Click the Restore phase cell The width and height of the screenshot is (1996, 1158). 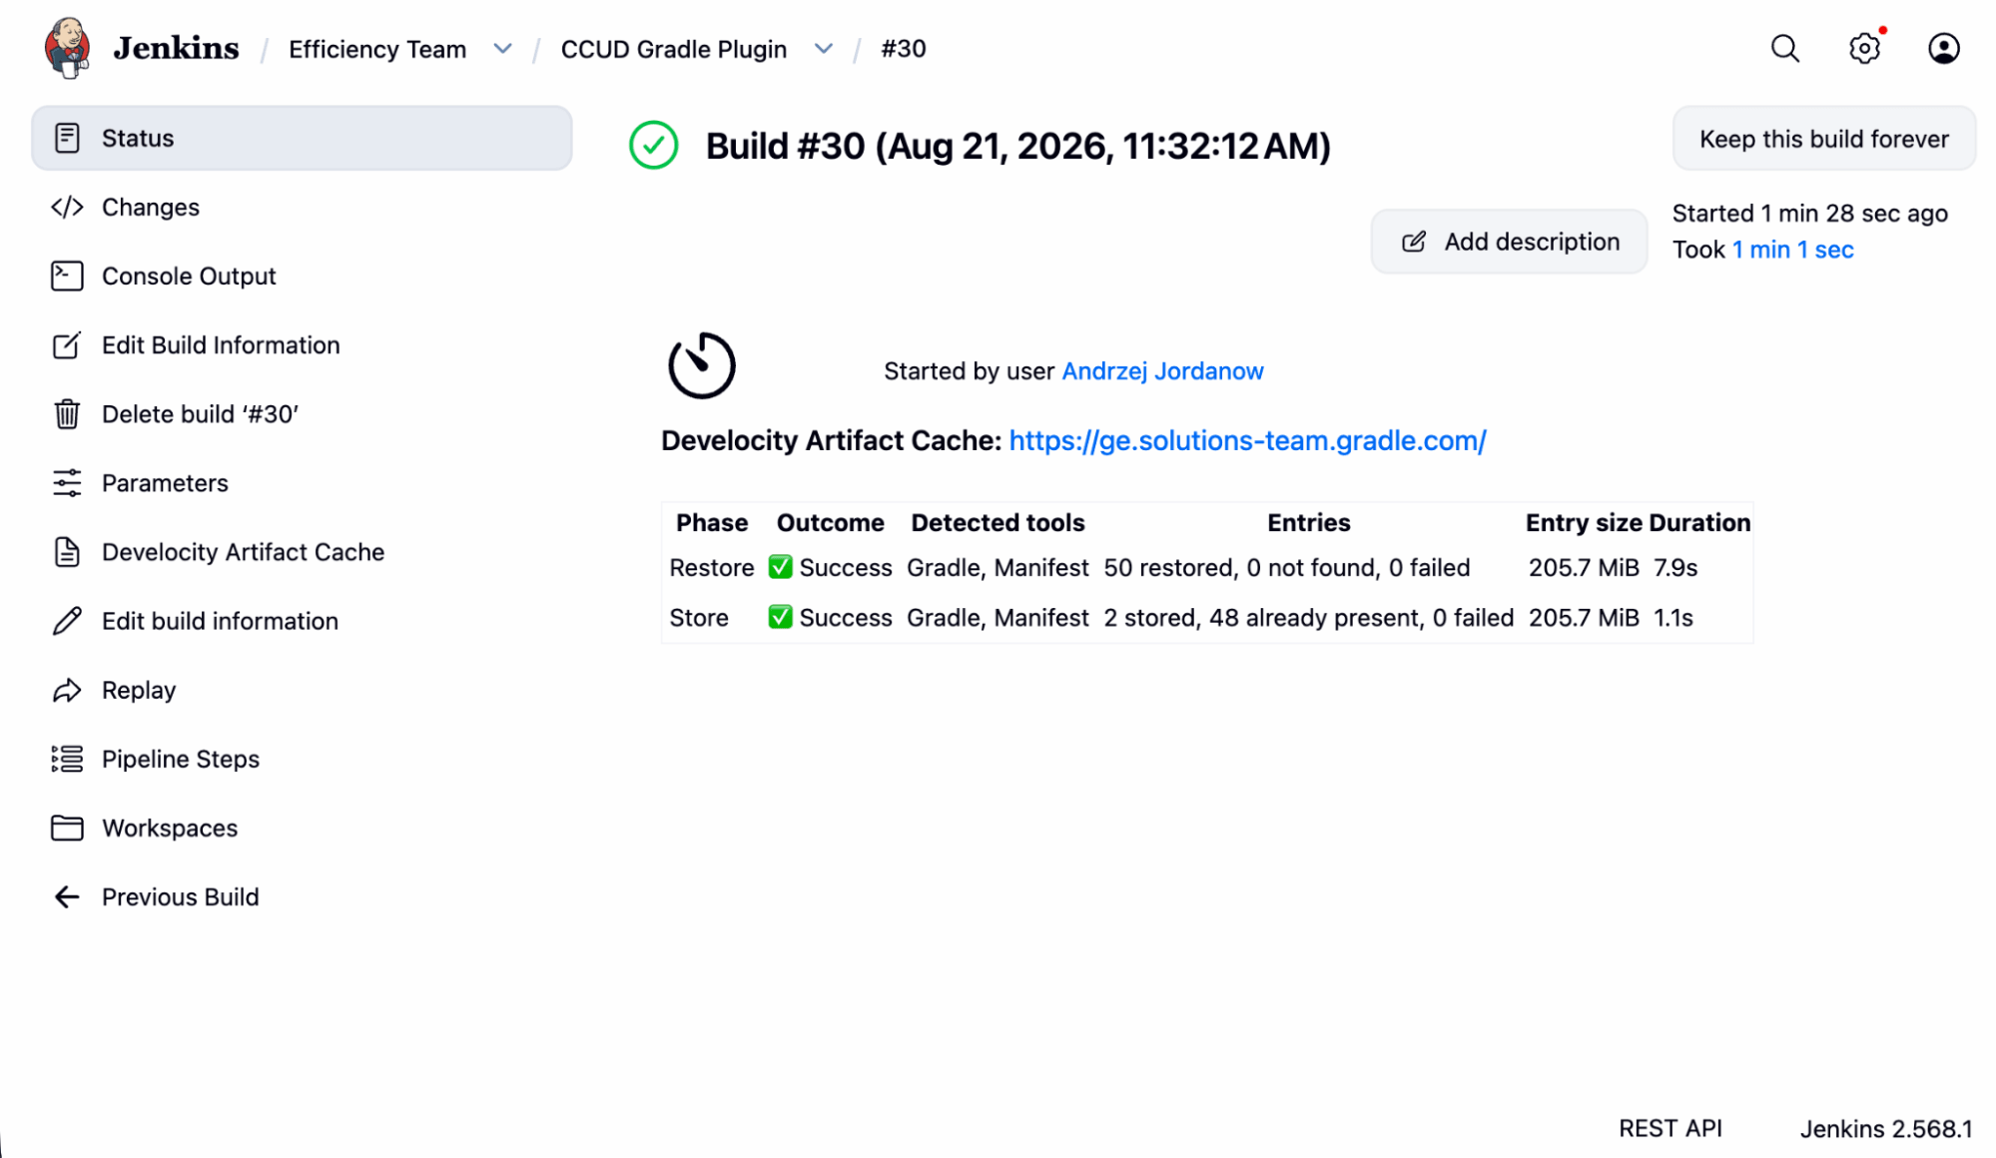pyautogui.click(x=711, y=568)
